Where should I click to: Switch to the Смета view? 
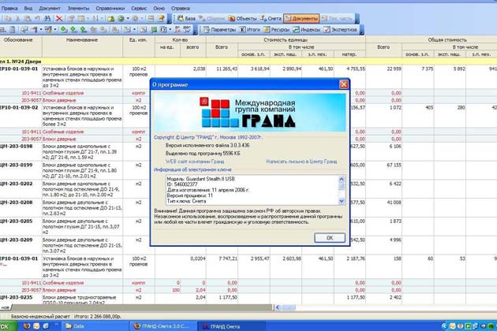coord(272,17)
